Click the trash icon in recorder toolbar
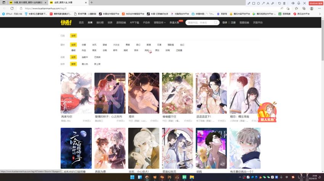Screen dimensions: 324x181 [x=284, y=3]
